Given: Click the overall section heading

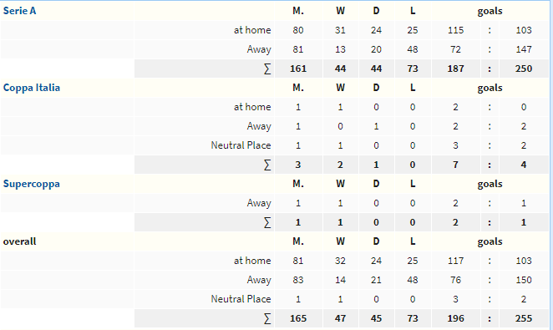Looking at the screenshot, I should click(20, 241).
